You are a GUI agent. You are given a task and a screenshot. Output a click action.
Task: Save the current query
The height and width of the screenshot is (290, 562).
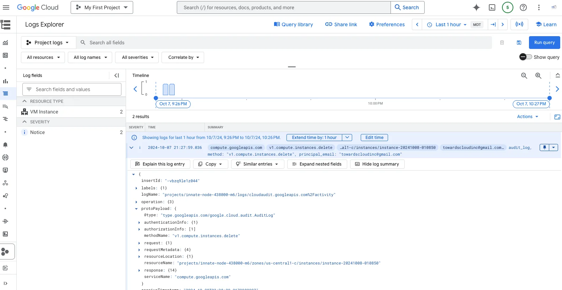coord(519,43)
